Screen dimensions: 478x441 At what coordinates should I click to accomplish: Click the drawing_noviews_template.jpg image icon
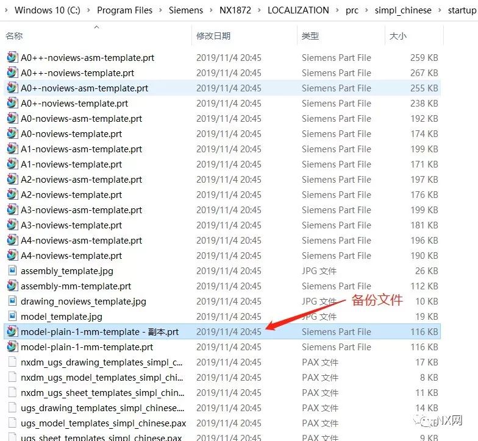[12, 301]
